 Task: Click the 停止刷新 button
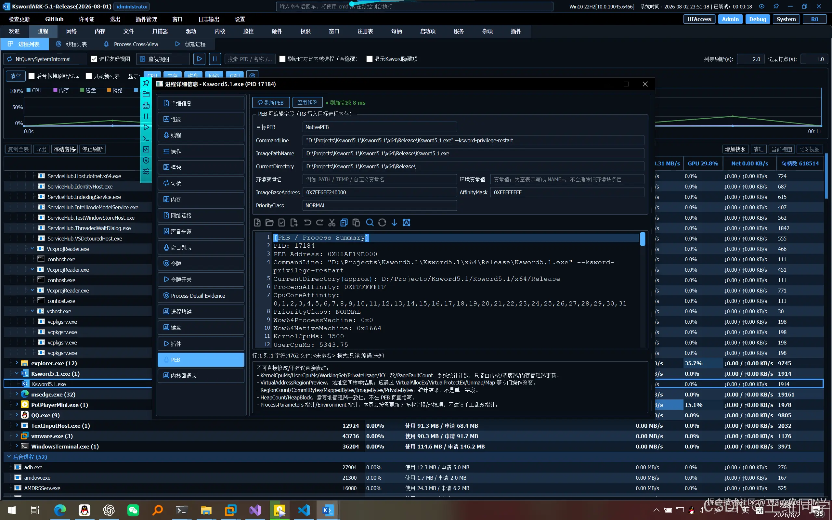click(93, 149)
